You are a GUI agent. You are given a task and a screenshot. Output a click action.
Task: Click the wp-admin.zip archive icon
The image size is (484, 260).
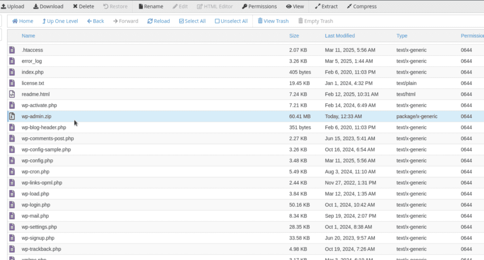pyautogui.click(x=12, y=117)
